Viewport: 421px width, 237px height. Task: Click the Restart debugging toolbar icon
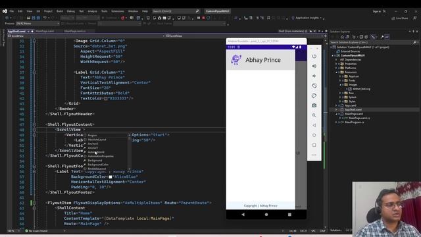pyautogui.click(x=209, y=18)
